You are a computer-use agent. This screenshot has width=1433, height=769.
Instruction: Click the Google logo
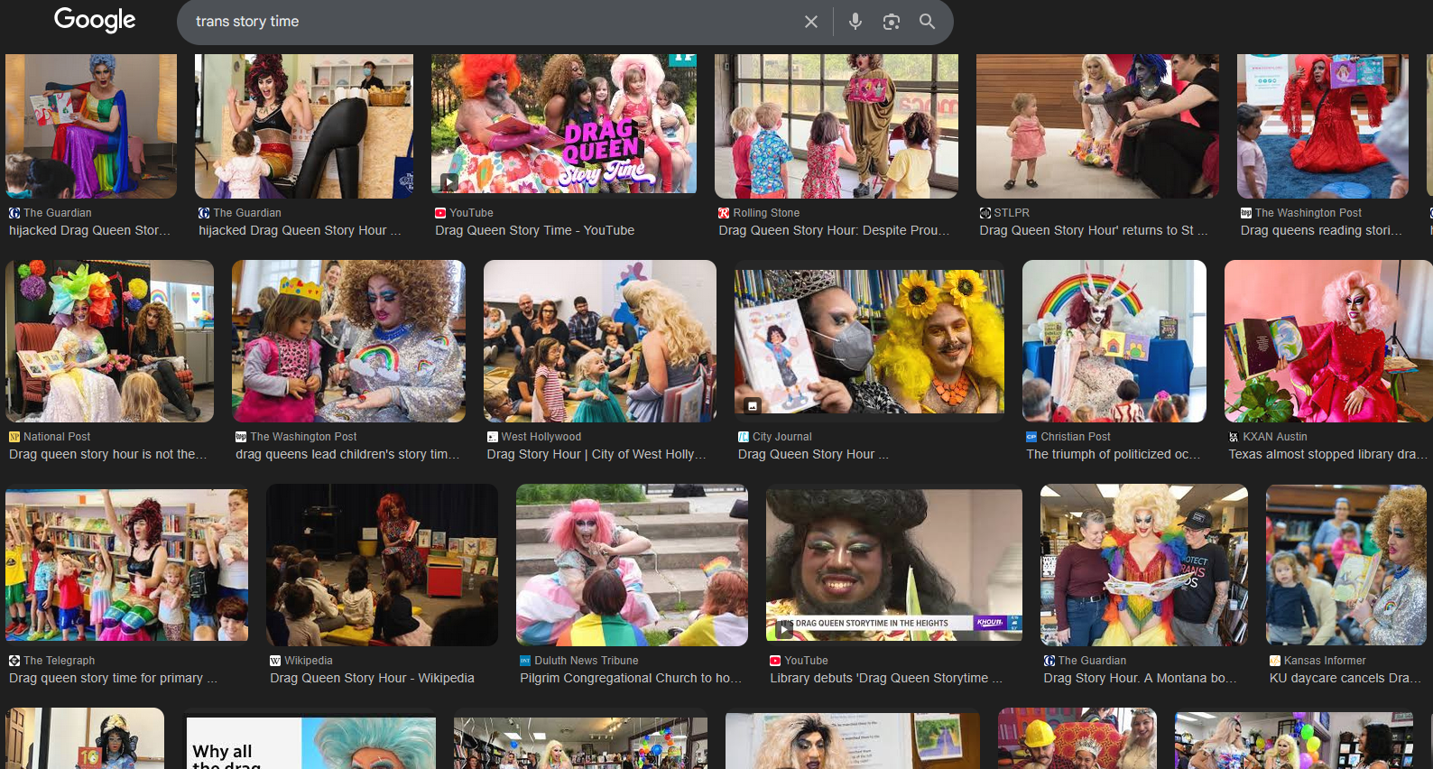[95, 20]
